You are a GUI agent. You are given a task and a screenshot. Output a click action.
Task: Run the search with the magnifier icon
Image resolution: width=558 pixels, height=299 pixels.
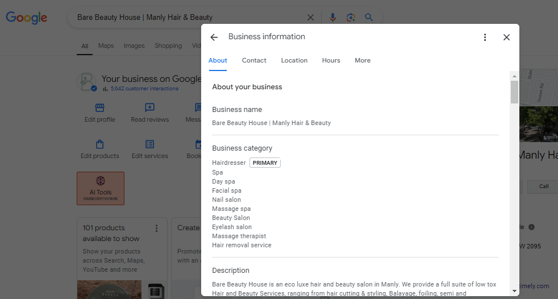coord(369,18)
